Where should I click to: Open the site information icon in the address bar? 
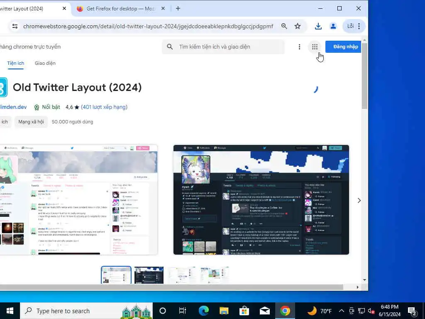(x=15, y=26)
